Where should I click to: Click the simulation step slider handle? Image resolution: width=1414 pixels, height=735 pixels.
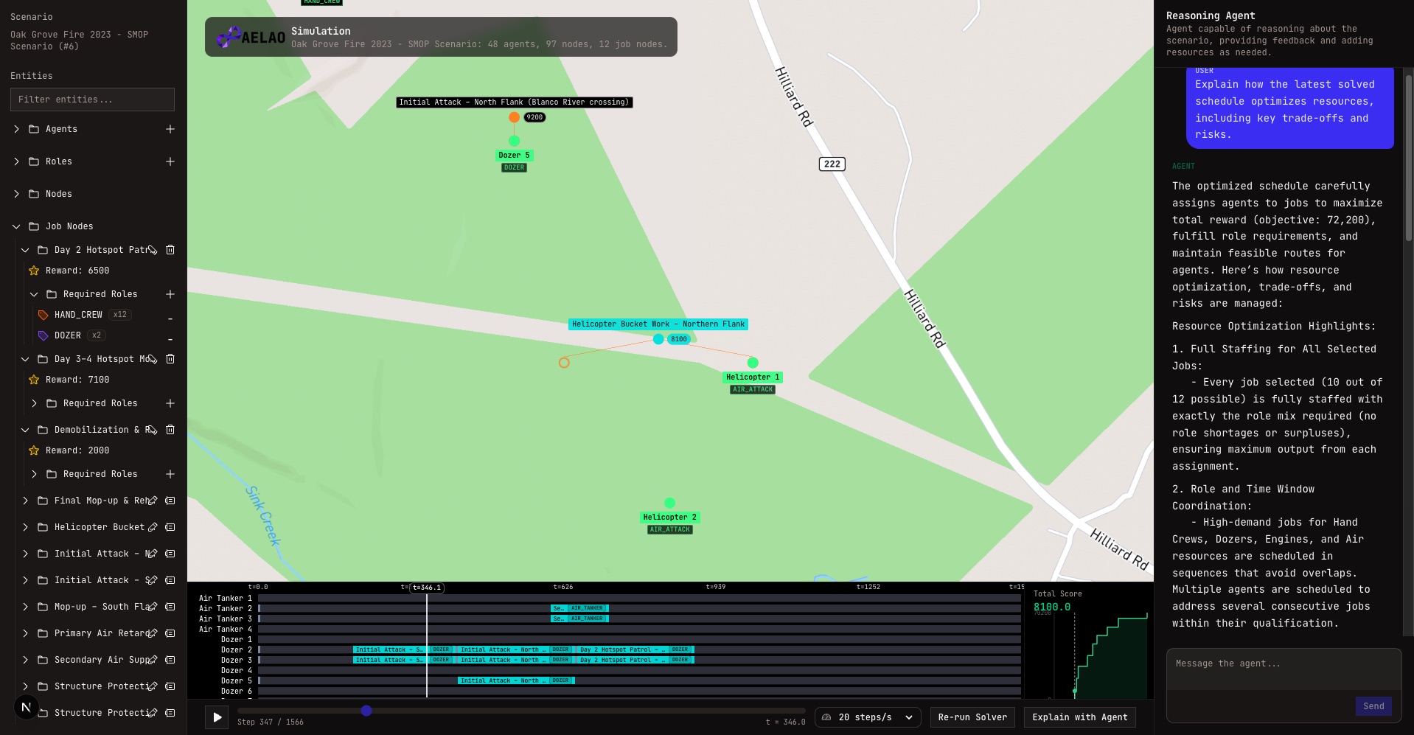click(x=366, y=711)
